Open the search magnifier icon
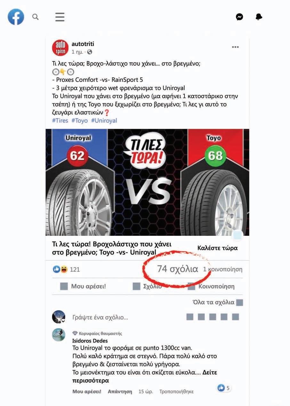 36,17
